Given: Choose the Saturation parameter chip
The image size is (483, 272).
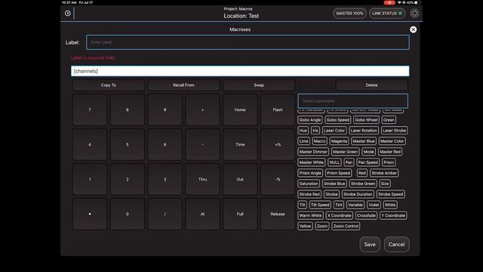Looking at the screenshot, I should [x=309, y=184].
